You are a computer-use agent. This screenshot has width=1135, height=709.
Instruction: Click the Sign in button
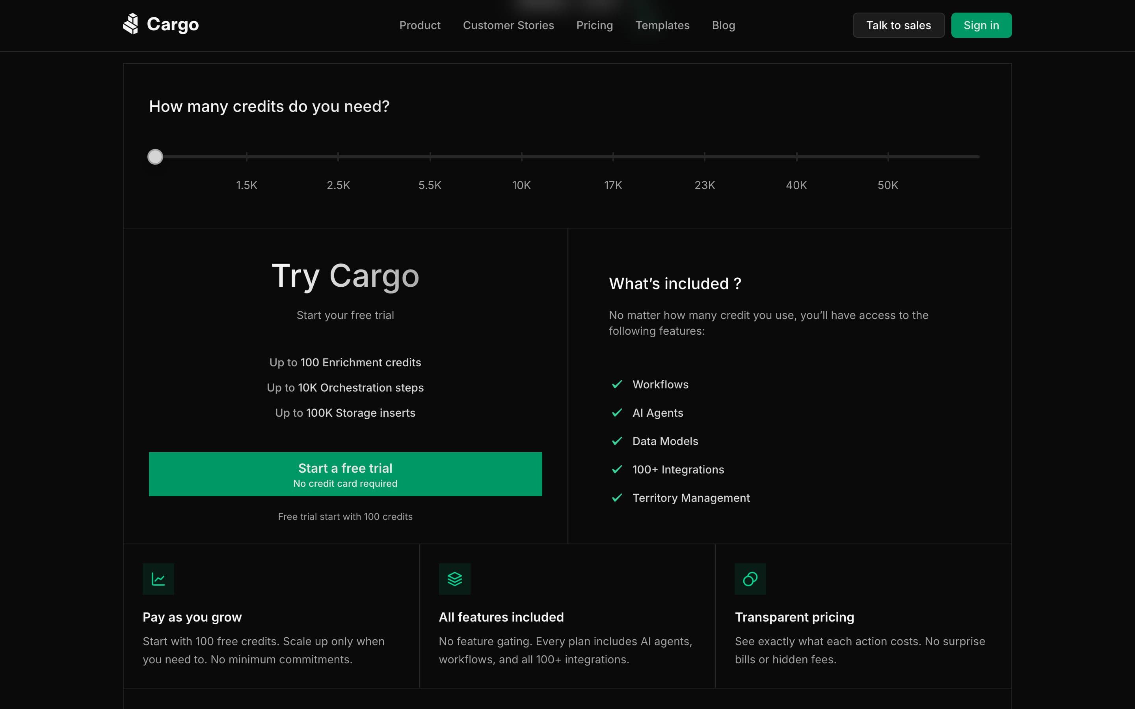[981, 25]
